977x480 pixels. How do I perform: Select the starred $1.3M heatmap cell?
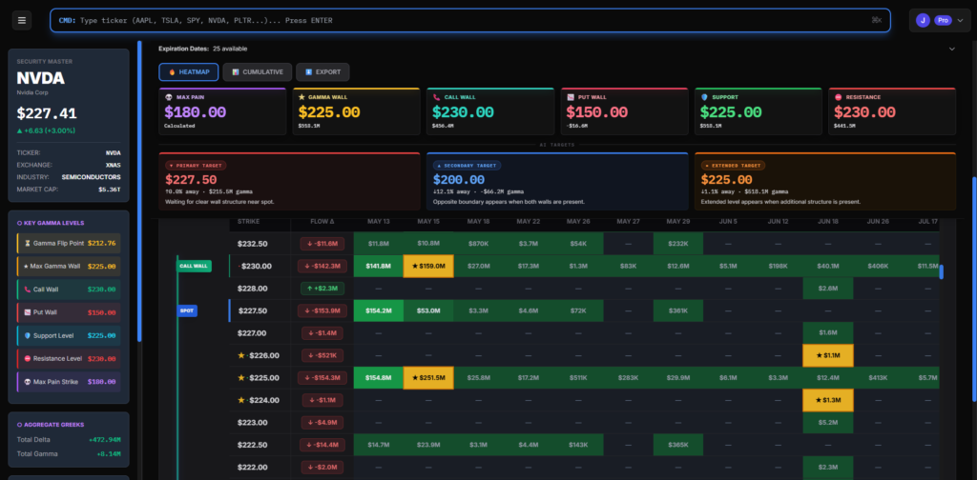[x=827, y=400]
